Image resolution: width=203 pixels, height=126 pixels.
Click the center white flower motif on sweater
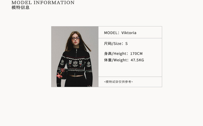point(75,64)
